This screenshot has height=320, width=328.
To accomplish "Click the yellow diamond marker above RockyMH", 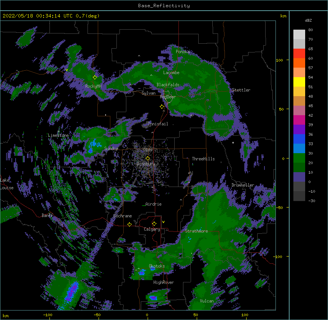I will [x=95, y=78].
